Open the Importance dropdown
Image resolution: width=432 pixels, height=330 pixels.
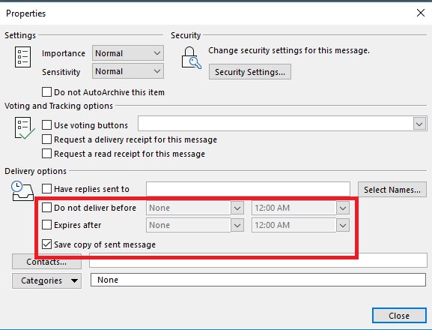(128, 53)
